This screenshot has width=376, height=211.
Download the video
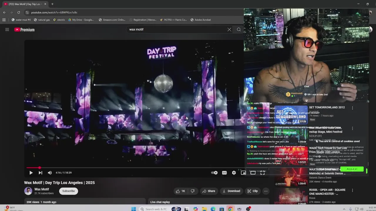[x=231, y=191]
